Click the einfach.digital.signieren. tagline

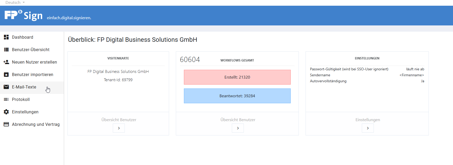pyautogui.click(x=69, y=18)
